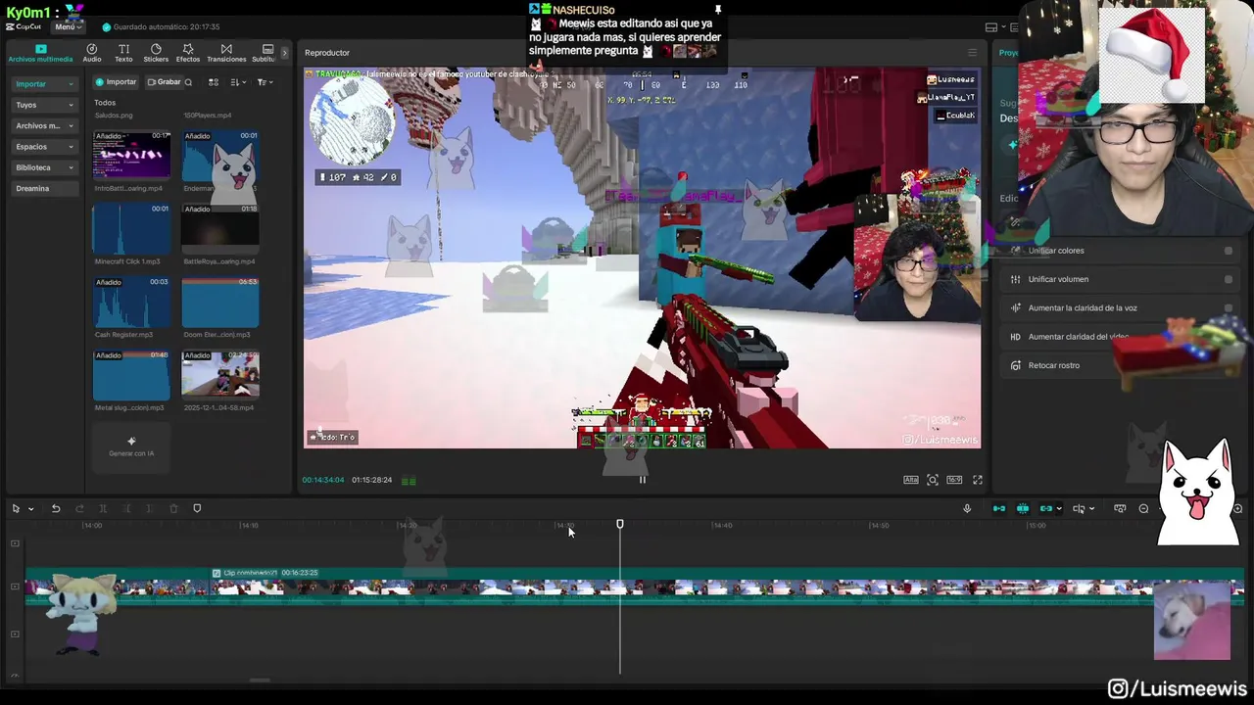Toggle Unificar colores switch
Viewport: 1254px width, 705px height.
coord(1228,251)
